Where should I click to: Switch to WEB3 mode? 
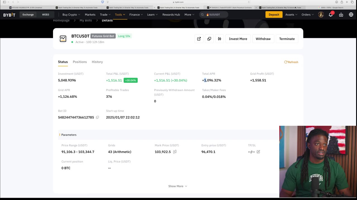click(x=45, y=14)
